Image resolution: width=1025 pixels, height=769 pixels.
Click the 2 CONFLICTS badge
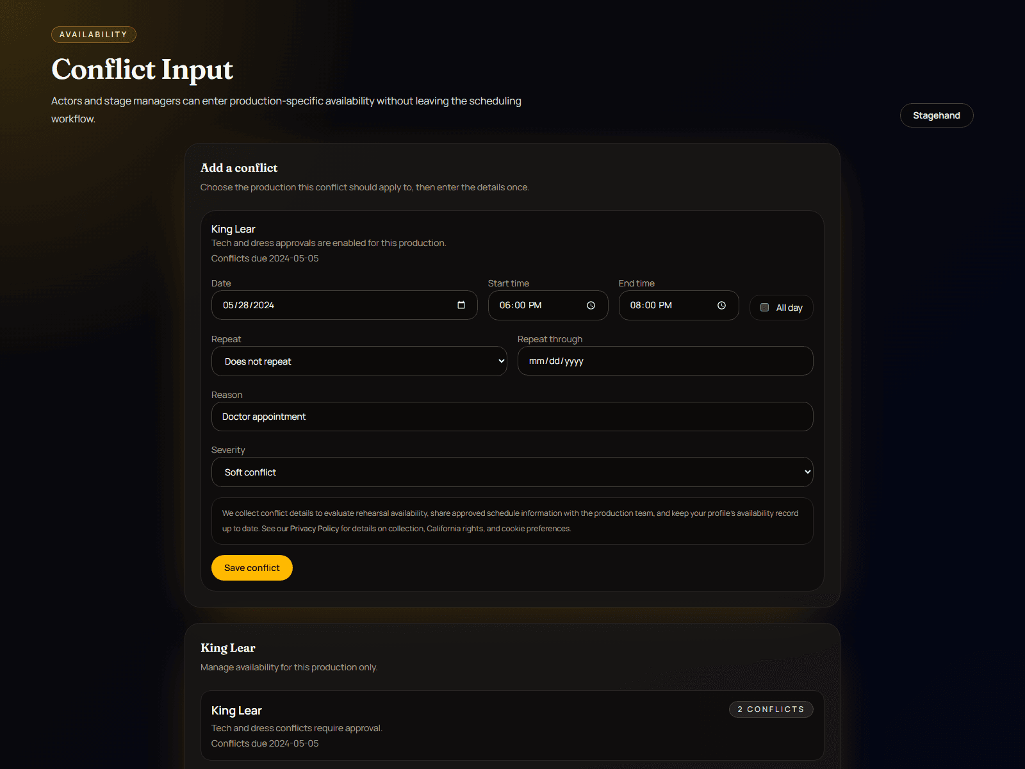[771, 709]
